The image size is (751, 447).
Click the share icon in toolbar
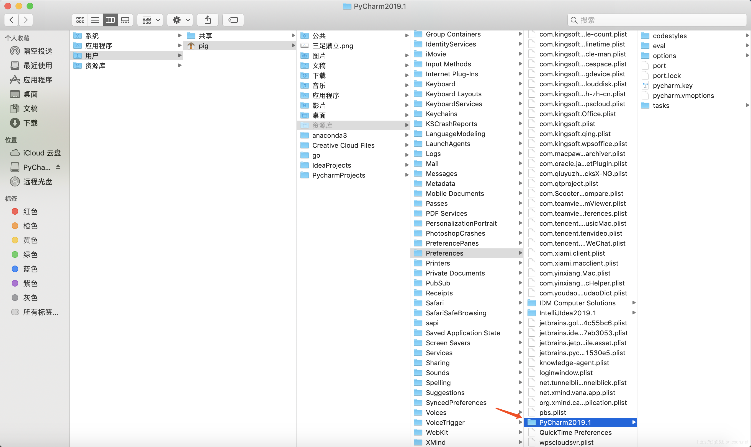(208, 20)
